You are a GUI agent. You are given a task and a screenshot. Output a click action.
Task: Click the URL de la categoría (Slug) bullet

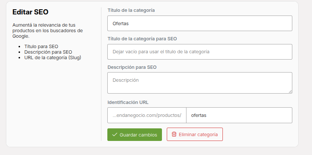[53, 58]
